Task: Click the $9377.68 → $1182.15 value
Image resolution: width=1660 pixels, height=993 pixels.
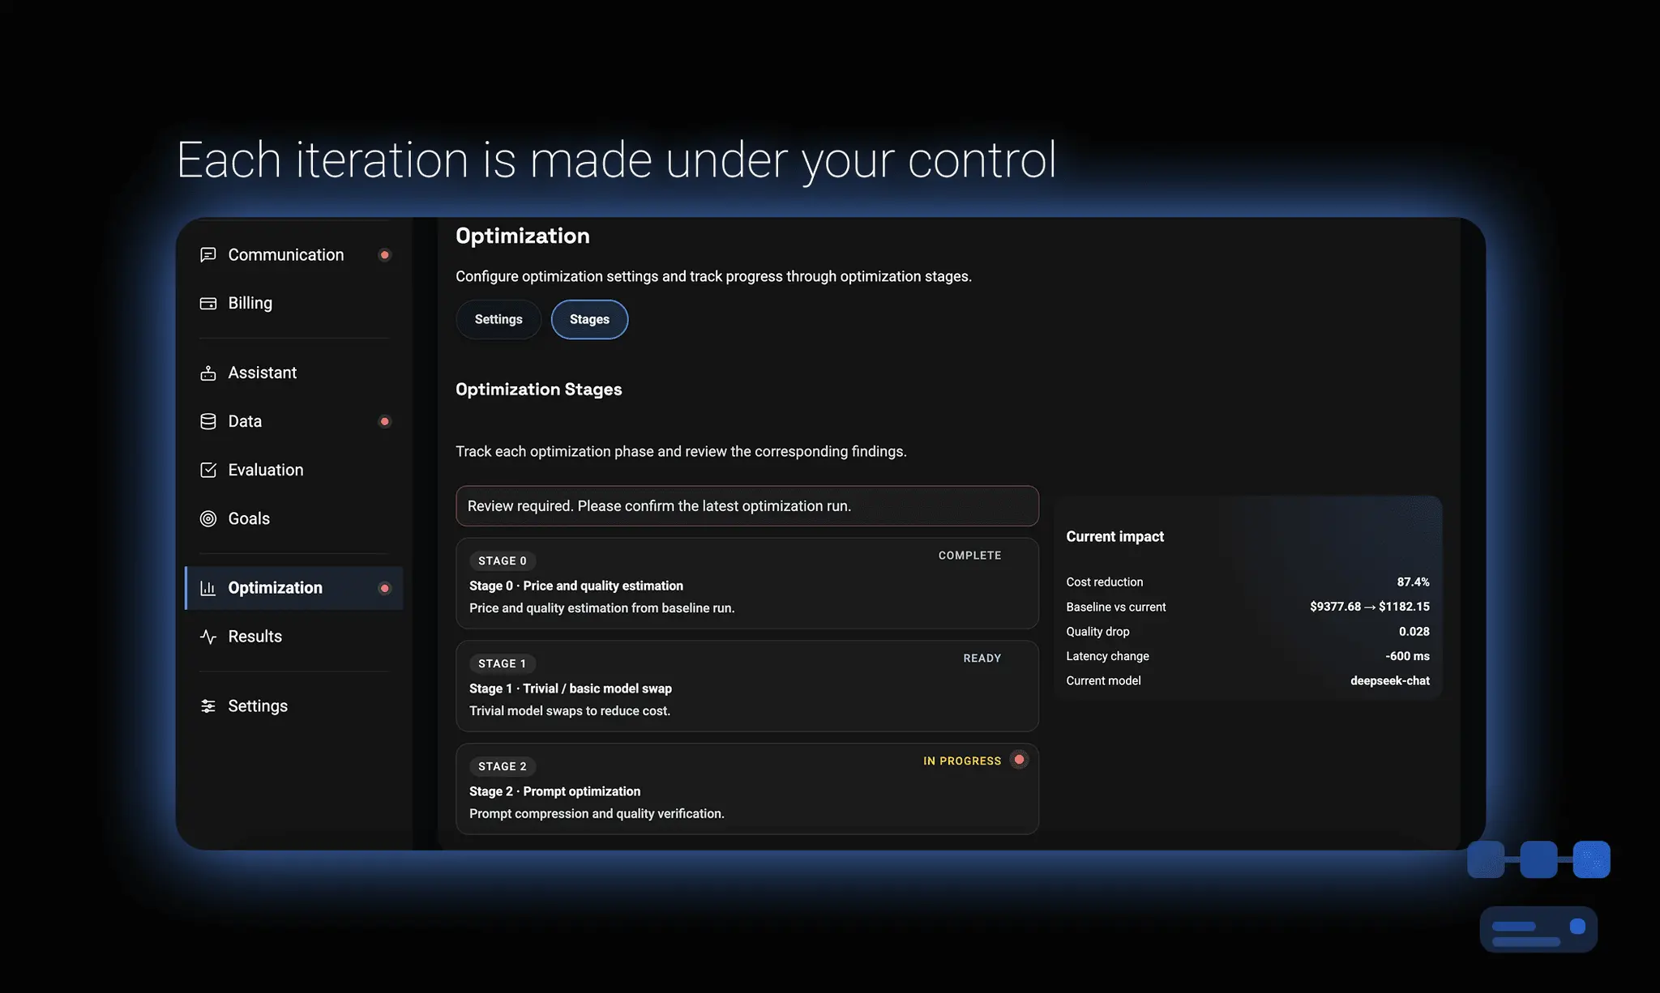Action: (1370, 607)
